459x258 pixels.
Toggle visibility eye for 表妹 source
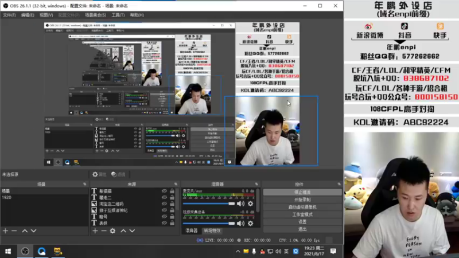[x=164, y=223]
